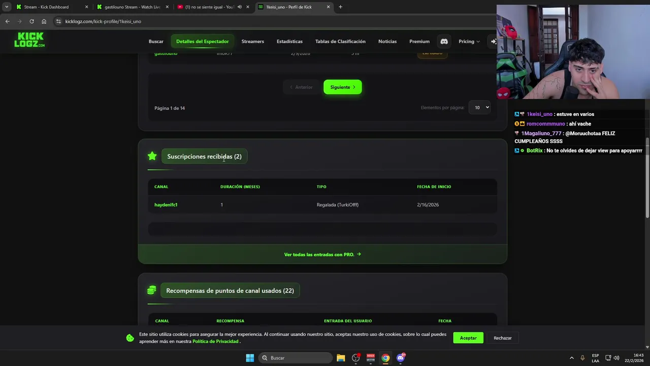Viewport: 650px width, 366px height.
Task: Click the browser forward arrow
Action: [x=19, y=21]
